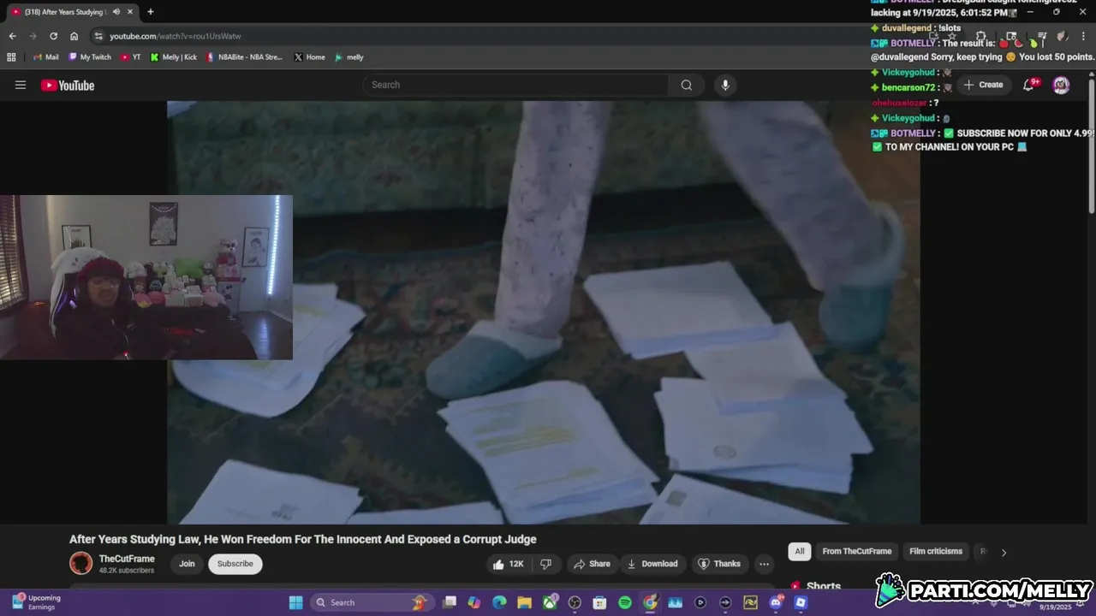The width and height of the screenshot is (1096, 616).
Task: Go back with the browser back arrow
Action: click(12, 36)
